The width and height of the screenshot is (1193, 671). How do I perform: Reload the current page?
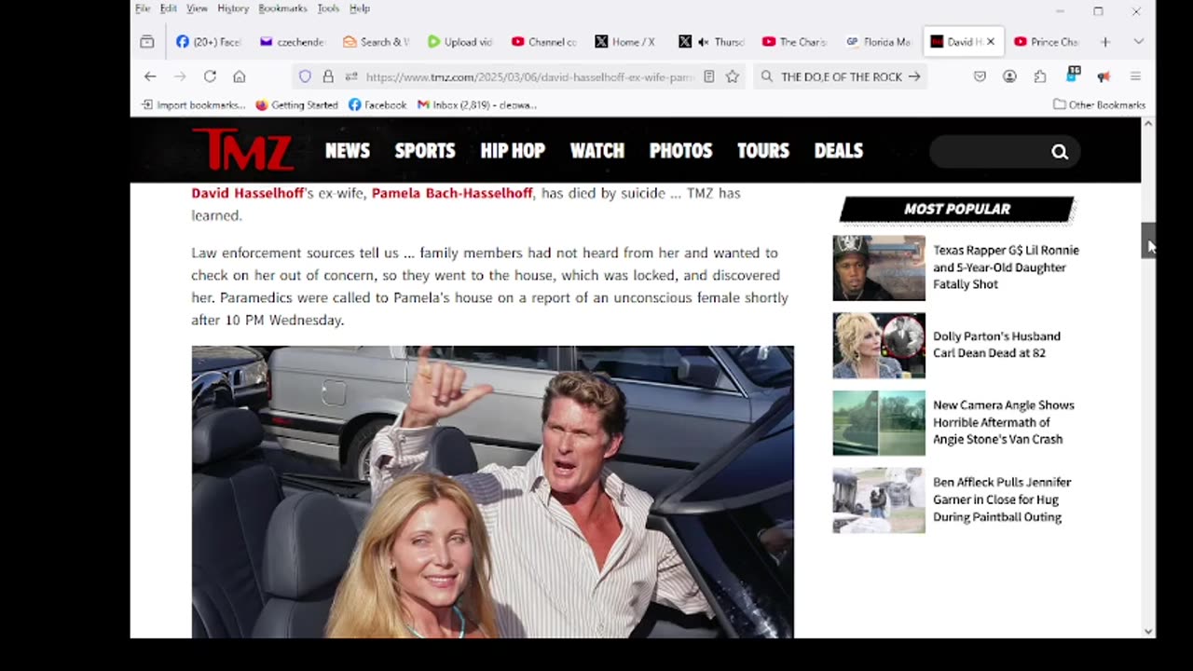tap(210, 76)
